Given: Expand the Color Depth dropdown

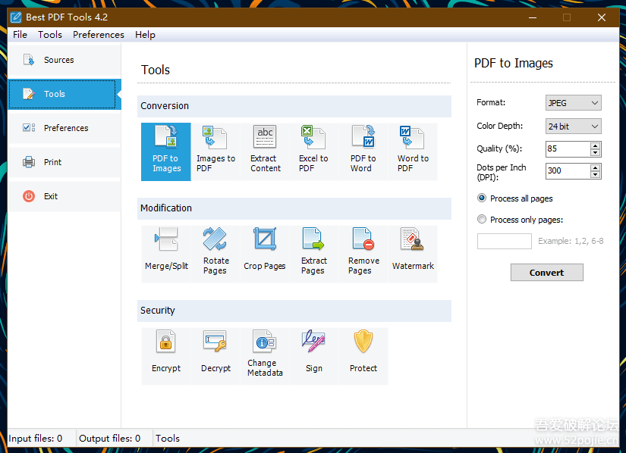Looking at the screenshot, I should coord(574,127).
